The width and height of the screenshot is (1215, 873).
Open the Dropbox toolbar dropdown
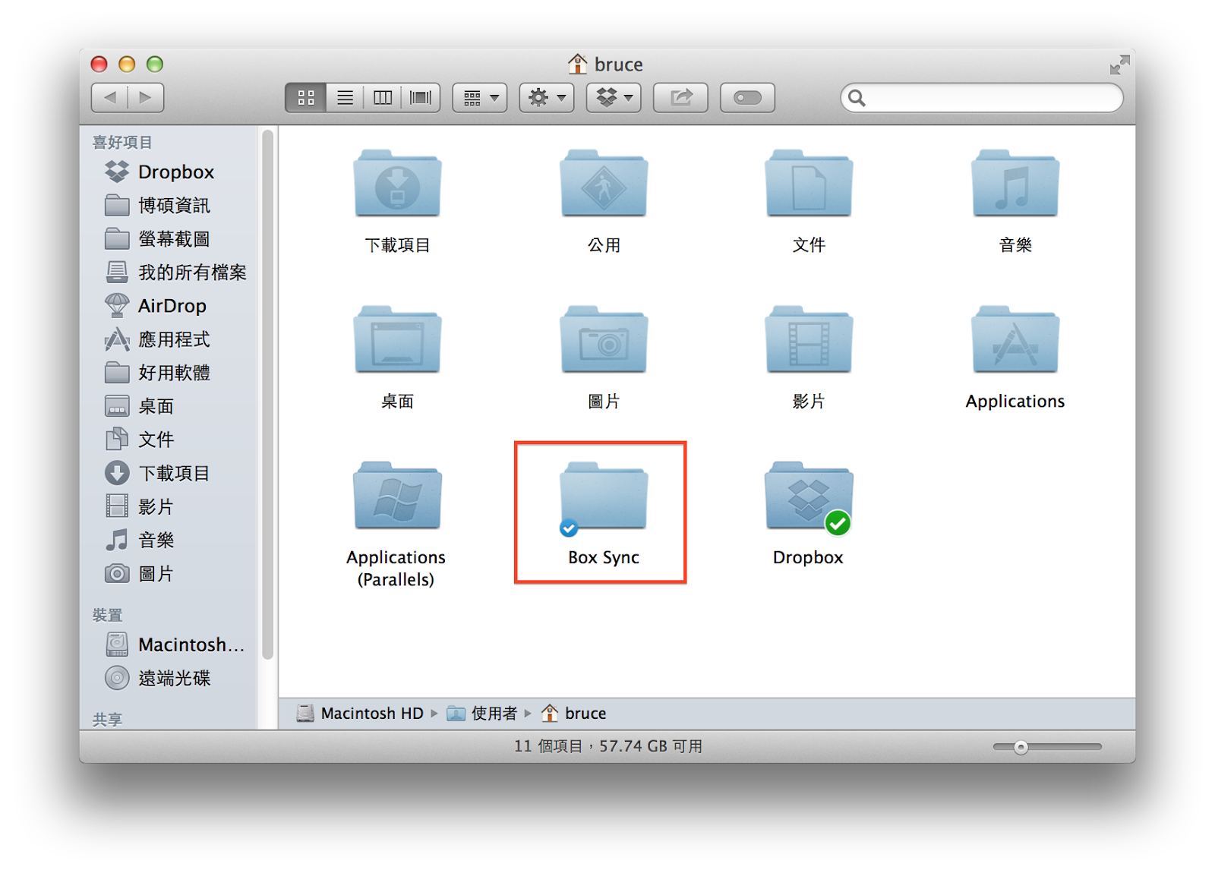[614, 97]
